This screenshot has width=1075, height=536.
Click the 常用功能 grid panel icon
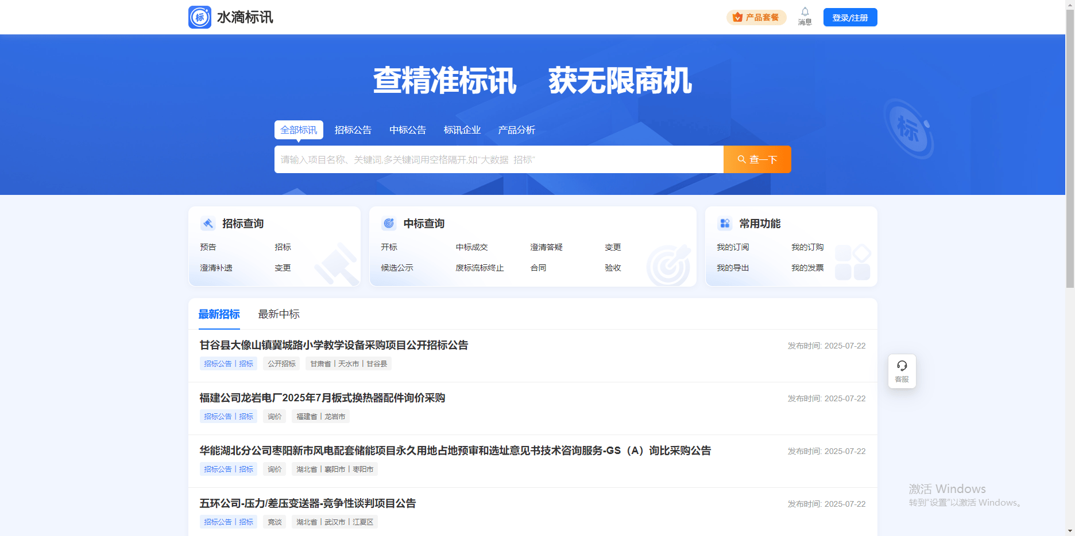(x=725, y=223)
